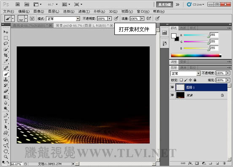
Task: Toggle lock position
Action: (x=190, y=80)
